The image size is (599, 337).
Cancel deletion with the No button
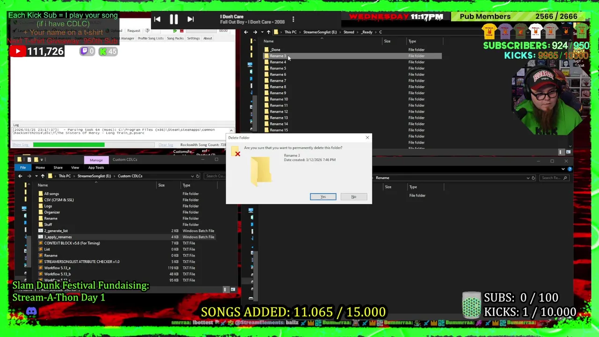pyautogui.click(x=354, y=197)
